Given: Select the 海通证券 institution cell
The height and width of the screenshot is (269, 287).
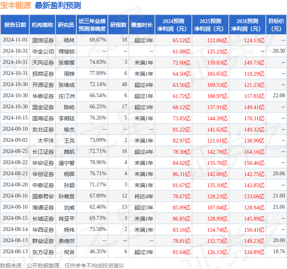Looking at the screenshot, I should (x=43, y=208).
